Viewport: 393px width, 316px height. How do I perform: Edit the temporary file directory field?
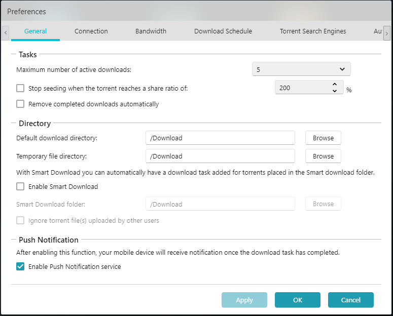pos(220,156)
